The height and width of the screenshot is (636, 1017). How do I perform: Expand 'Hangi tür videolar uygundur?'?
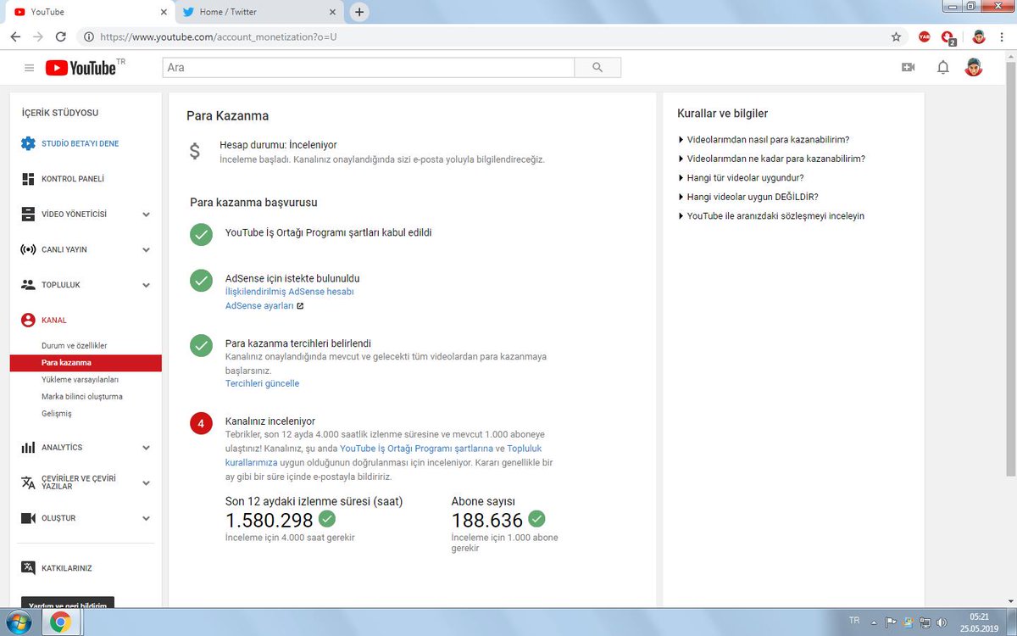click(741, 178)
